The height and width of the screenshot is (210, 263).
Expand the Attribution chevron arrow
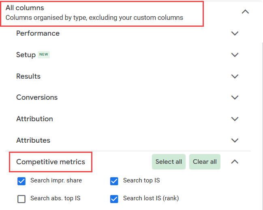tap(235, 119)
